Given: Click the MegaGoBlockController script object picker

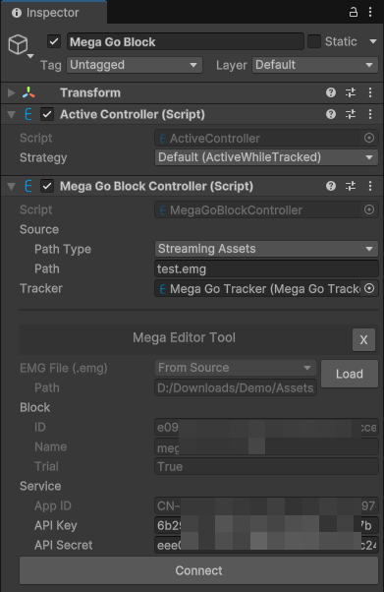Looking at the screenshot, I should (369, 209).
